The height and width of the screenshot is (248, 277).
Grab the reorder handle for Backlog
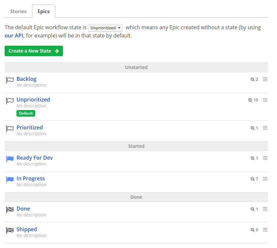tap(265, 79)
